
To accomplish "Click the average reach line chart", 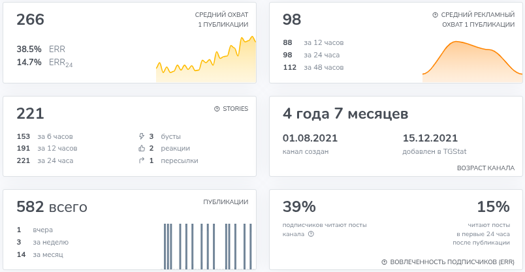I will pyautogui.click(x=206, y=62).
